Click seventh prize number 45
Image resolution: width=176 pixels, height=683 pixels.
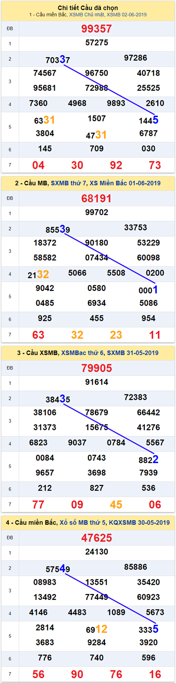click(x=116, y=505)
